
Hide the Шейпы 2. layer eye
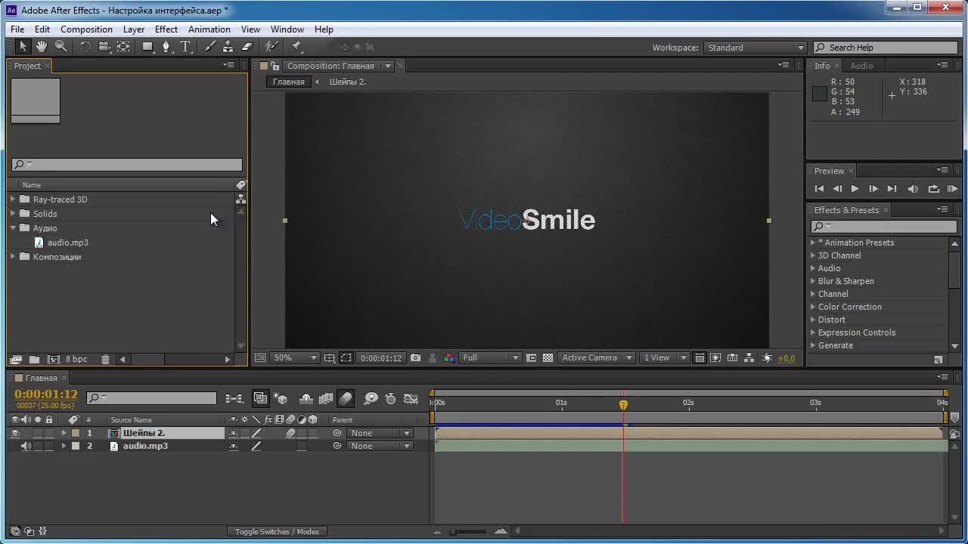(x=15, y=433)
